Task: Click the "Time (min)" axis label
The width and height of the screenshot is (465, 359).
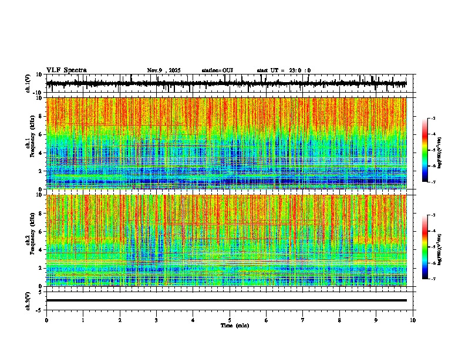Action: tap(235, 326)
